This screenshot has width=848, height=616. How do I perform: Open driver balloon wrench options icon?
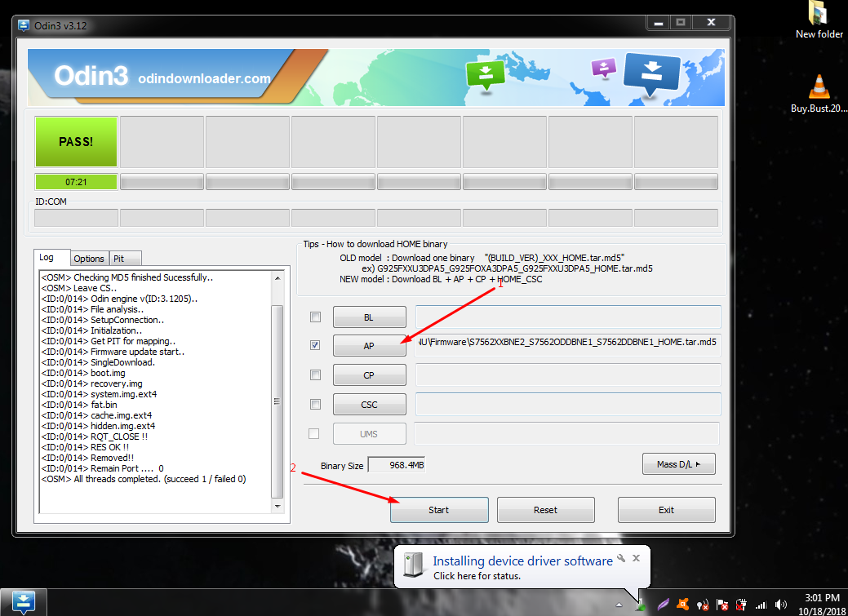coord(621,558)
